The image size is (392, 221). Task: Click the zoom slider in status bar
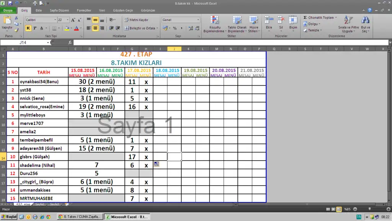coord(370,209)
